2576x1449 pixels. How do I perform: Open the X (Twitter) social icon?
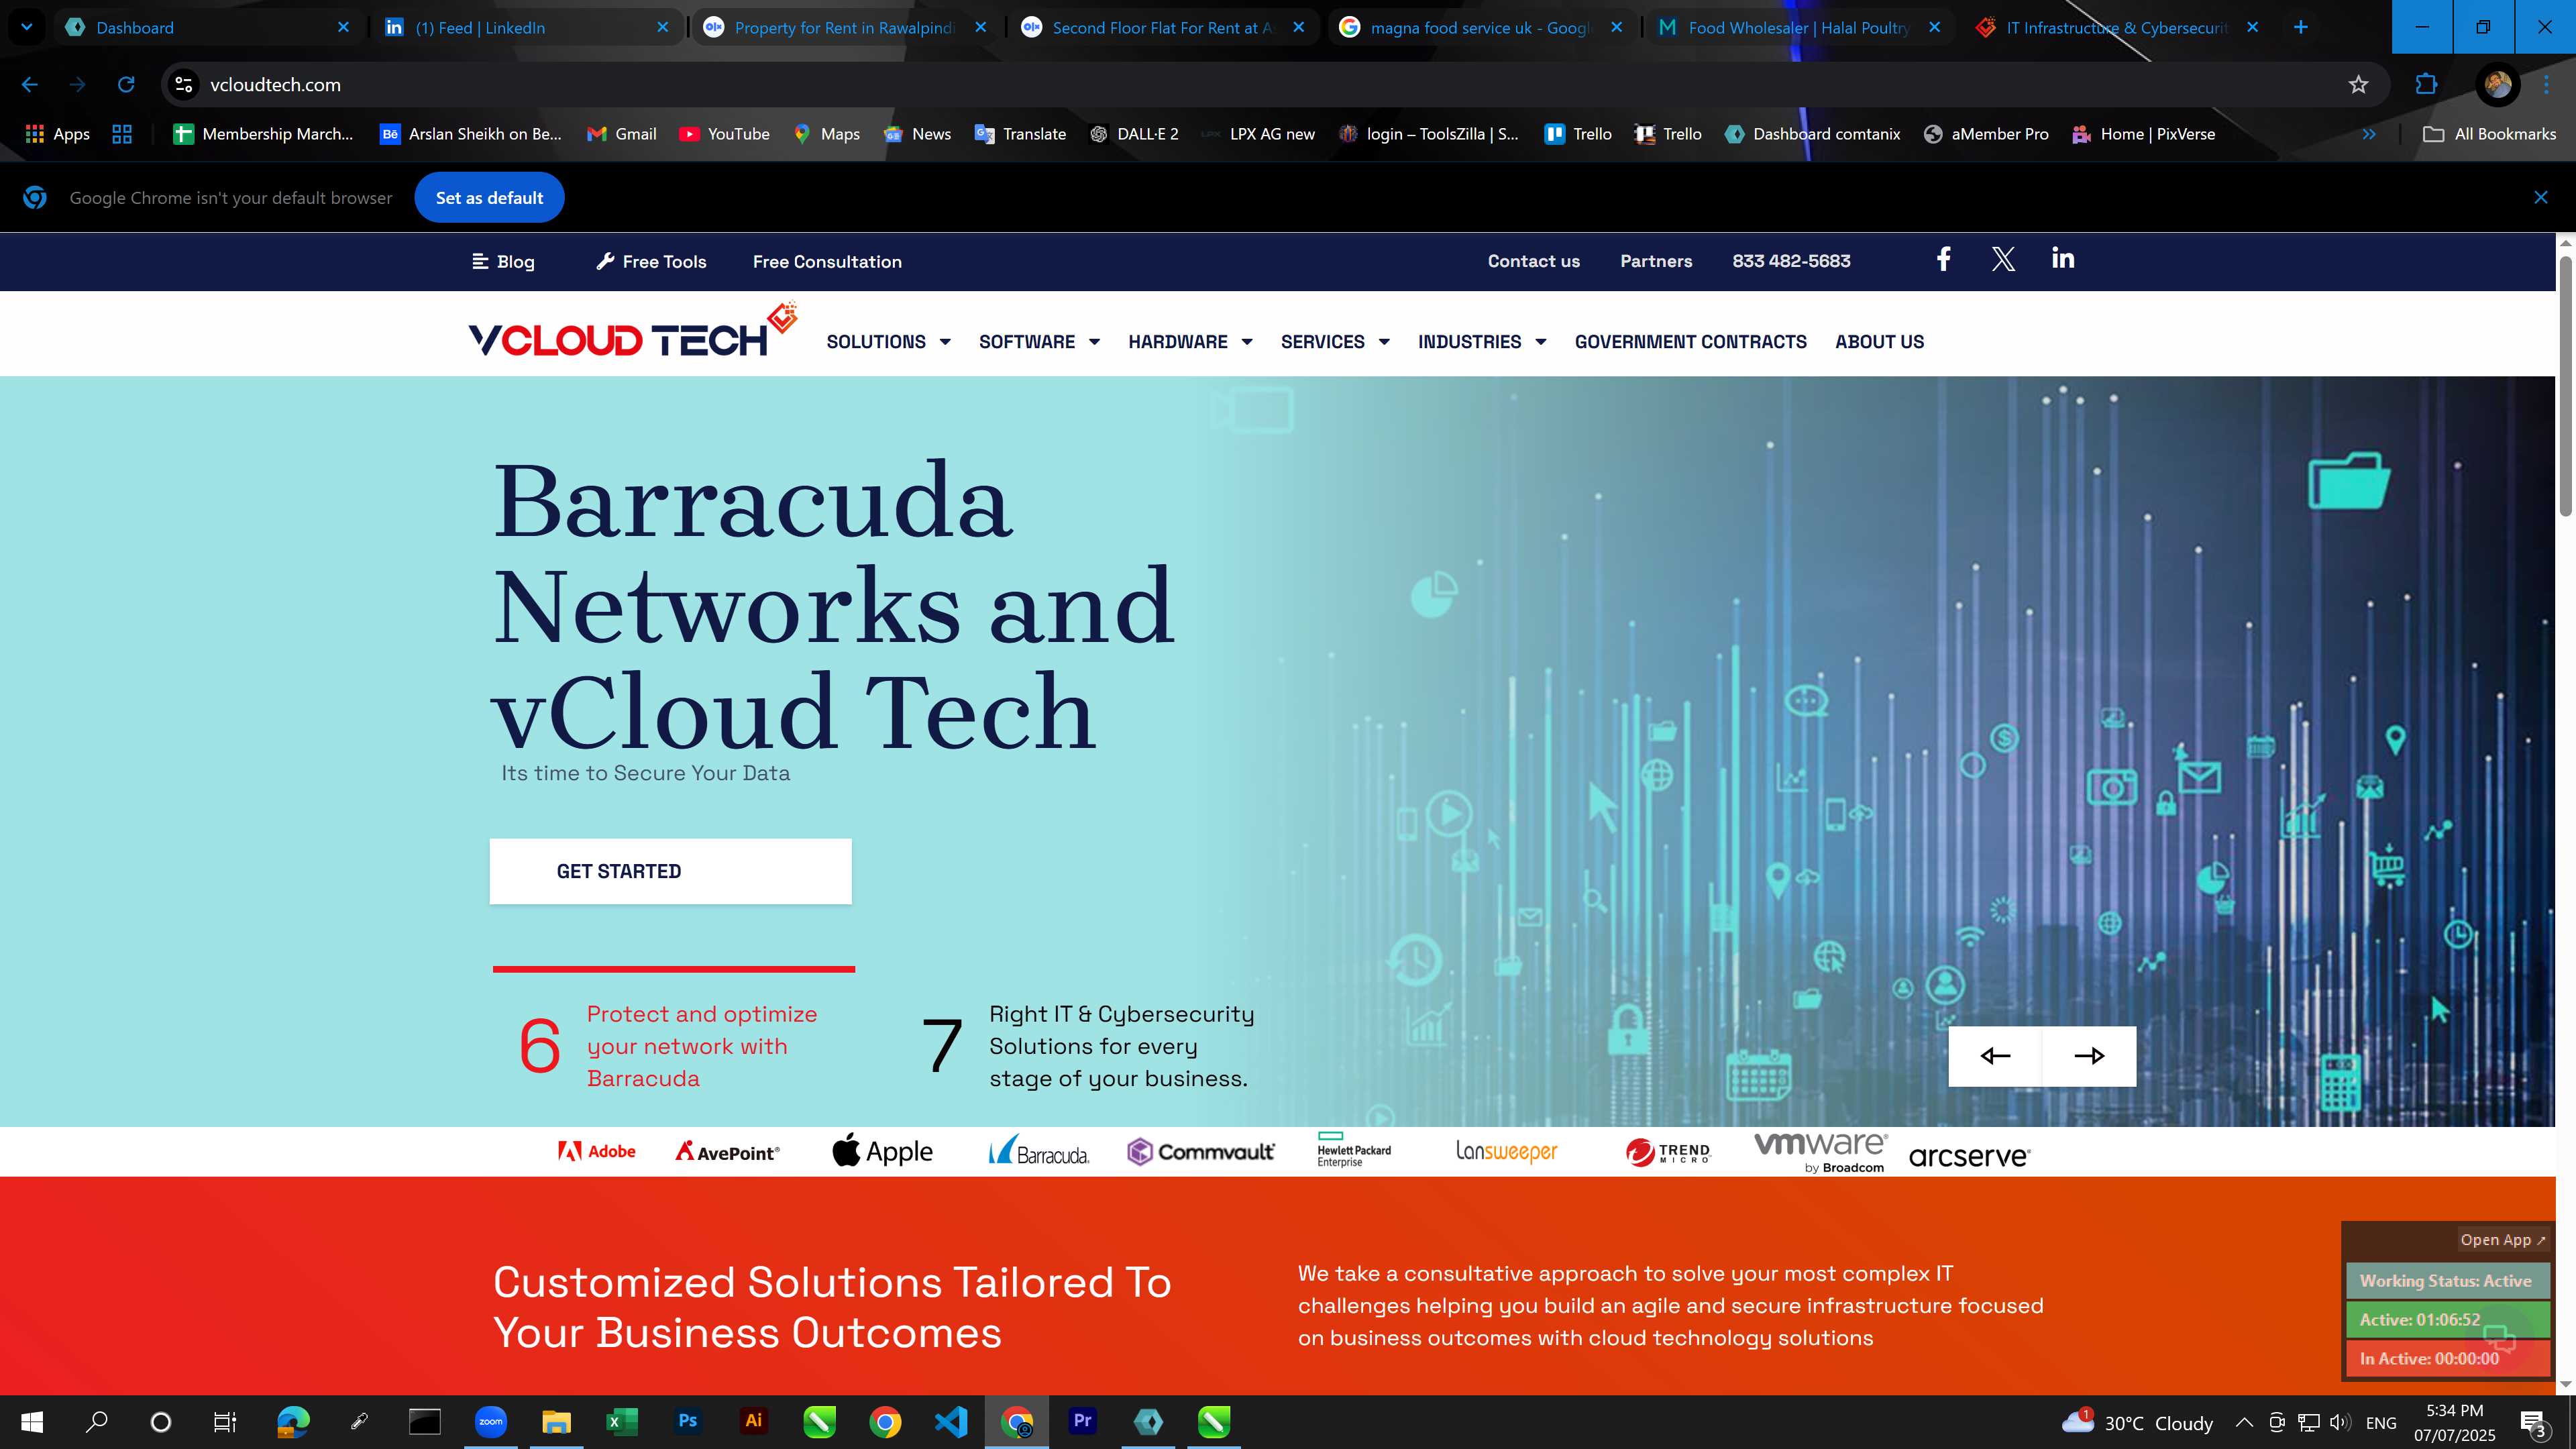point(2003,260)
